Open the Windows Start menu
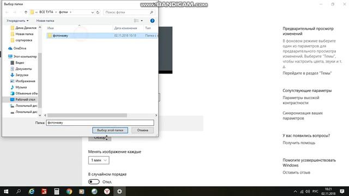 pos(6,191)
